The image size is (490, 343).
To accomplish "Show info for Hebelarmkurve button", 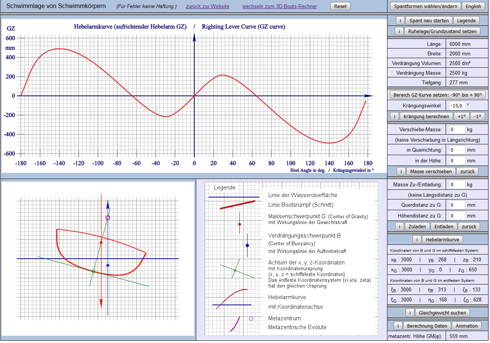I will (x=417, y=239).
